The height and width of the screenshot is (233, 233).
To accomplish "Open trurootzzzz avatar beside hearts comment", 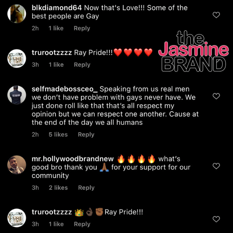I will 17,58.
